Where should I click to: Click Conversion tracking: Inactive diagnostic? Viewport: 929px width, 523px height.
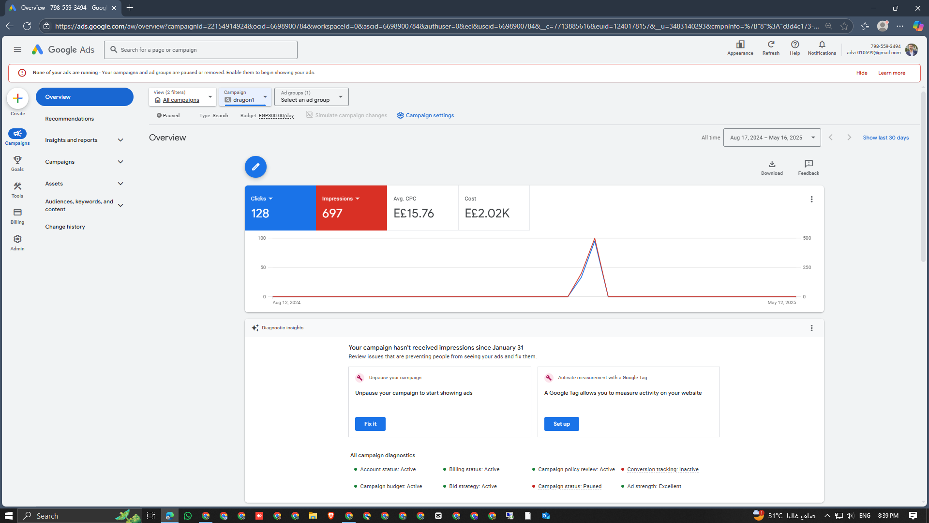pos(662,469)
